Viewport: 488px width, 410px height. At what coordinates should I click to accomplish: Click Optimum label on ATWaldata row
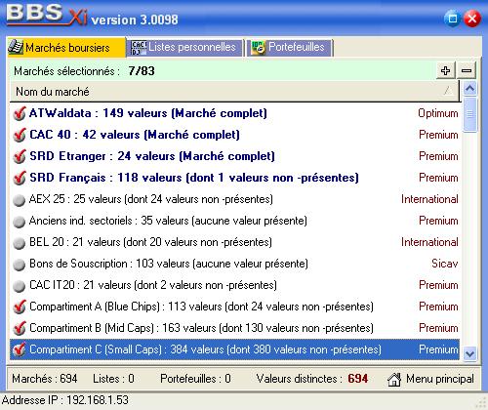[438, 113]
